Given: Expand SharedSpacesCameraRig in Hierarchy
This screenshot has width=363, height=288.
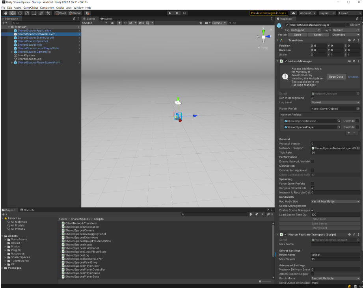Looking at the screenshot, I should [x=12, y=52].
